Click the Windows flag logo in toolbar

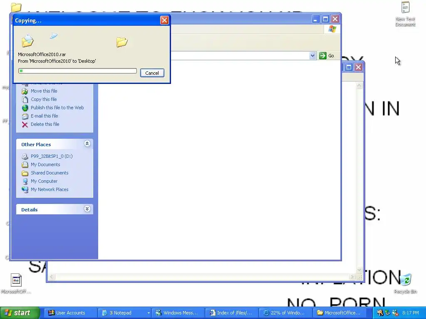tap(332, 29)
